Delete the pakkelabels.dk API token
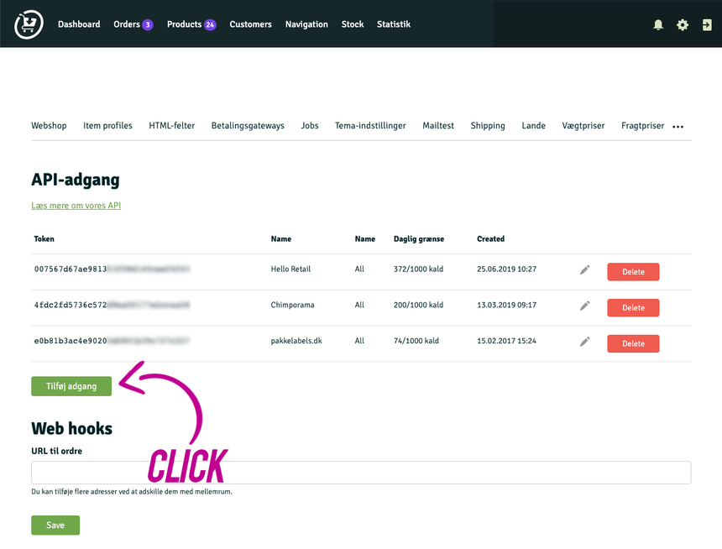The image size is (722, 549). pos(633,343)
